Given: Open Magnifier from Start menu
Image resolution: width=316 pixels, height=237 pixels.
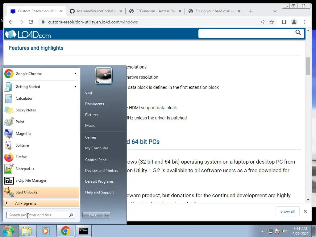Looking at the screenshot, I should point(41,133).
